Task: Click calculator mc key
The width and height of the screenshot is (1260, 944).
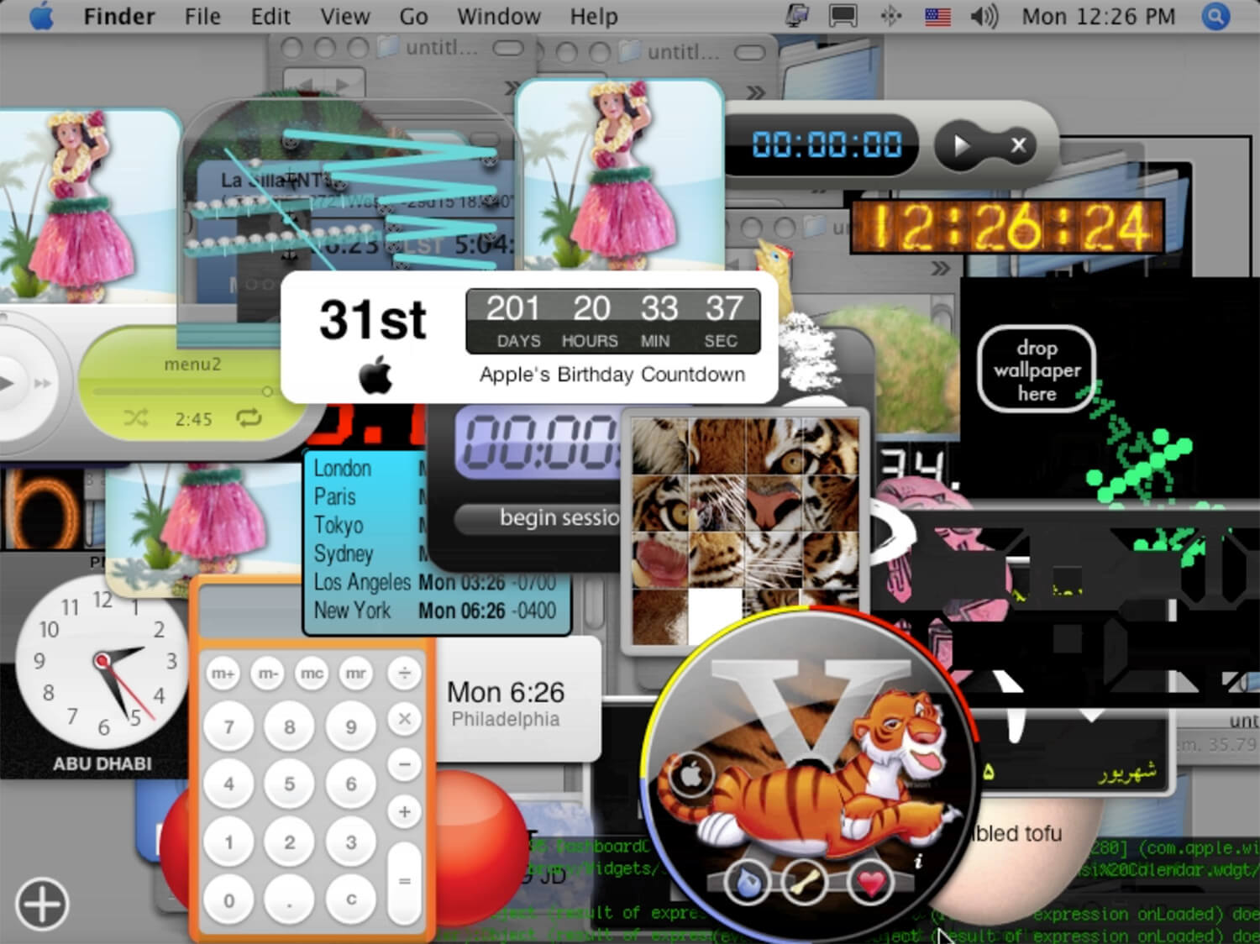Action: pos(312,674)
